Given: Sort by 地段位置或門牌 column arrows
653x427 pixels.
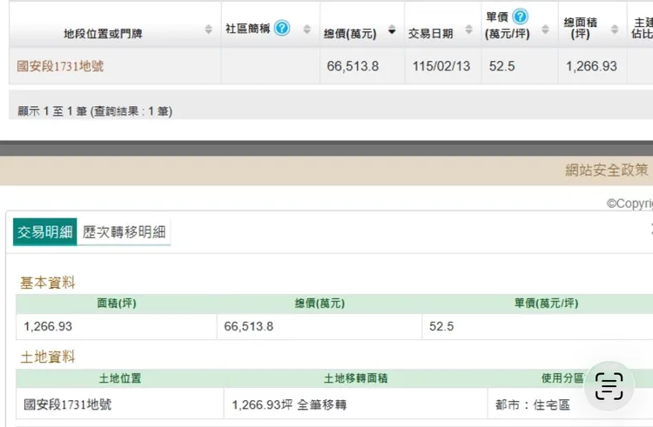Looking at the screenshot, I should click(x=209, y=29).
